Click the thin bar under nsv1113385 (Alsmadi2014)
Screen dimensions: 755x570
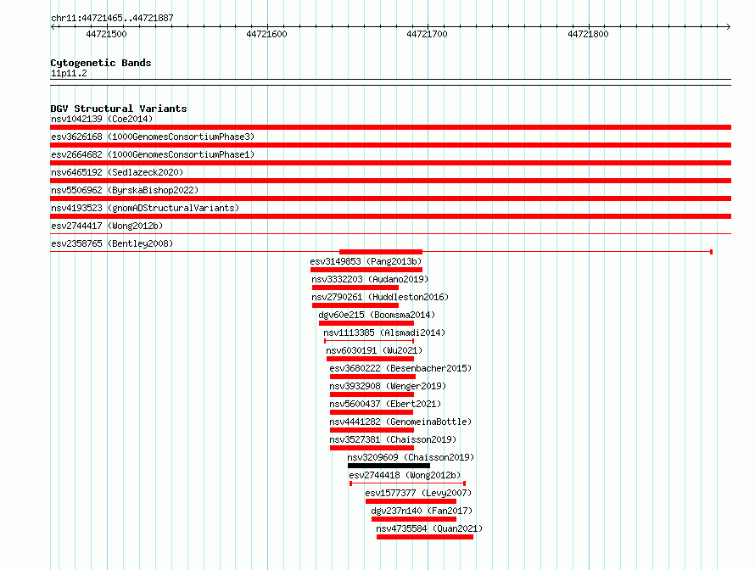click(369, 341)
